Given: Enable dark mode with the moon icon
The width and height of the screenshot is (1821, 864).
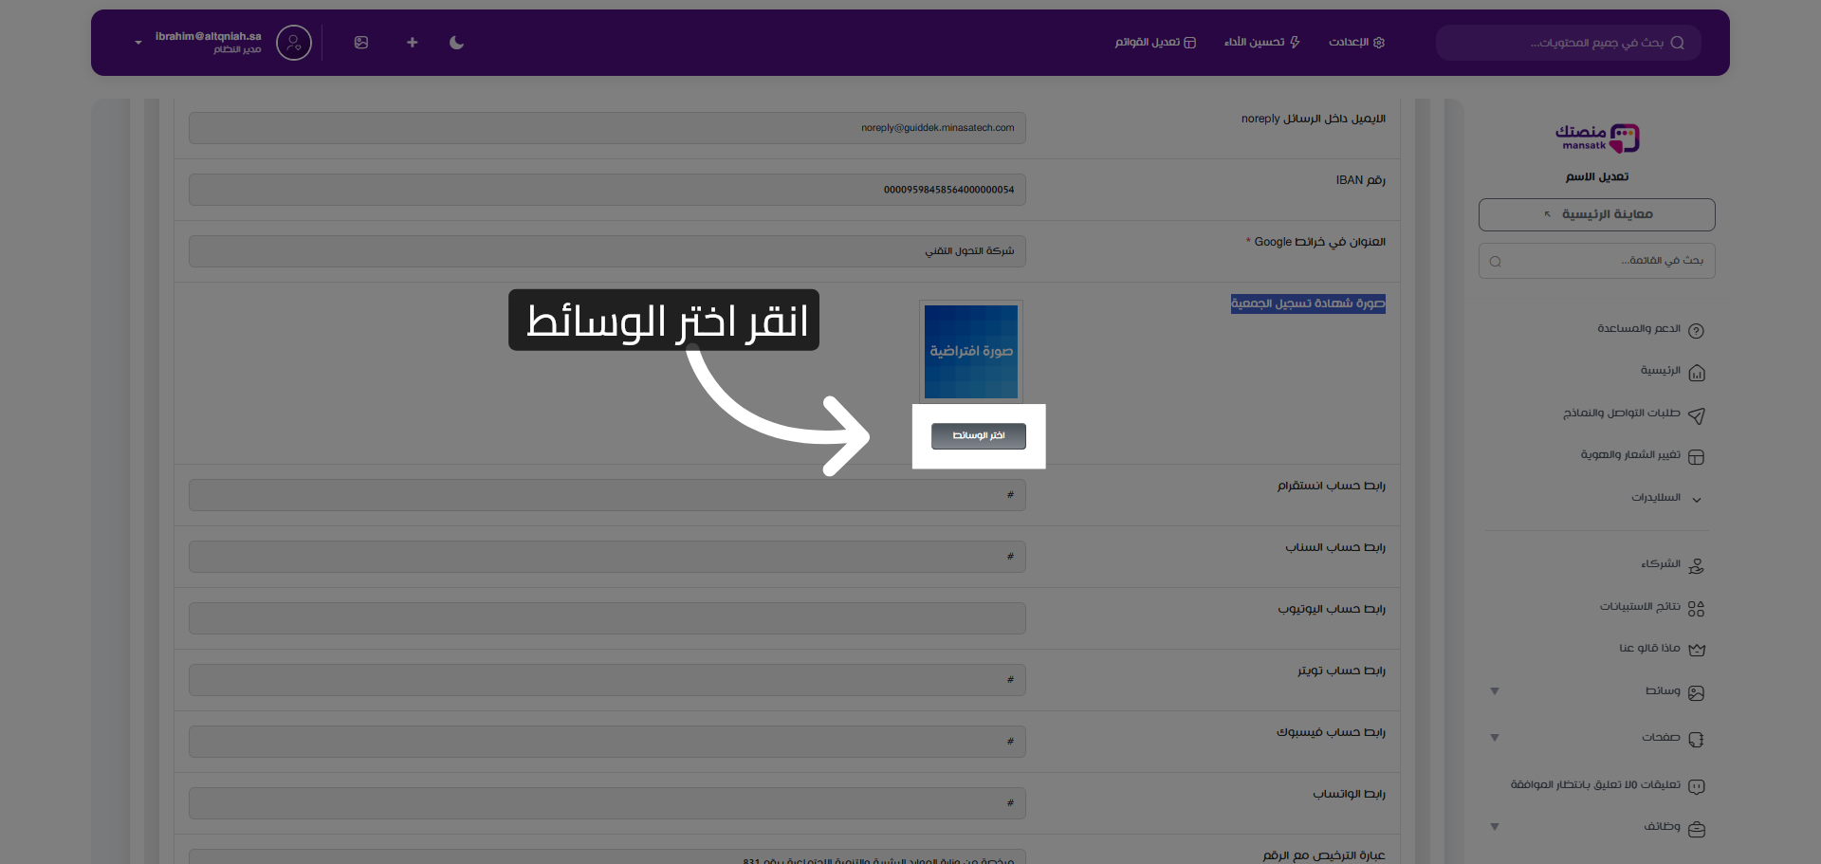Looking at the screenshot, I should click(x=456, y=43).
